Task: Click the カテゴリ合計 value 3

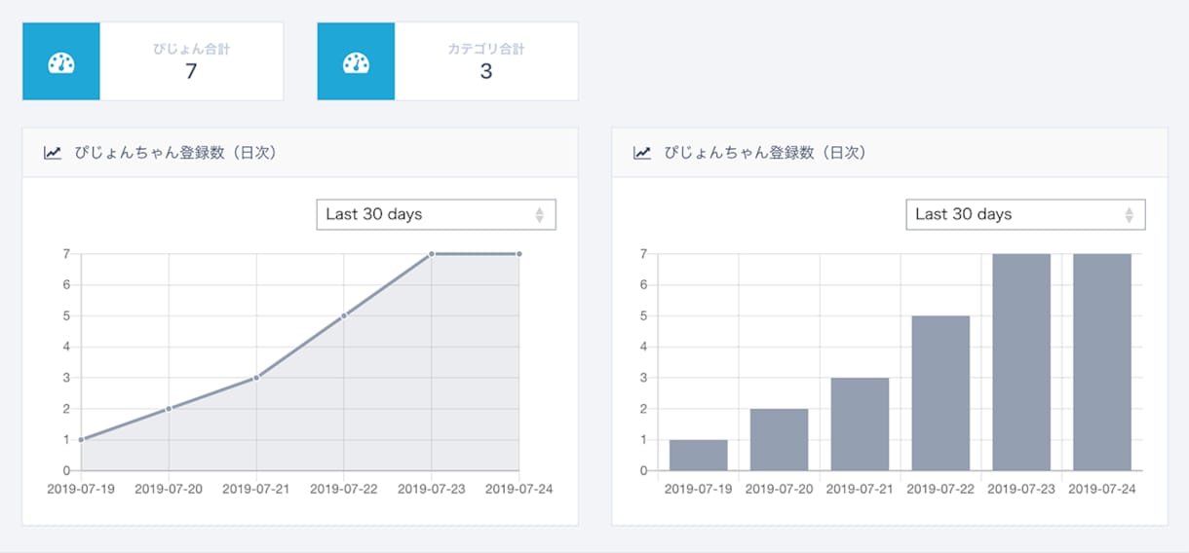Action: [x=486, y=71]
